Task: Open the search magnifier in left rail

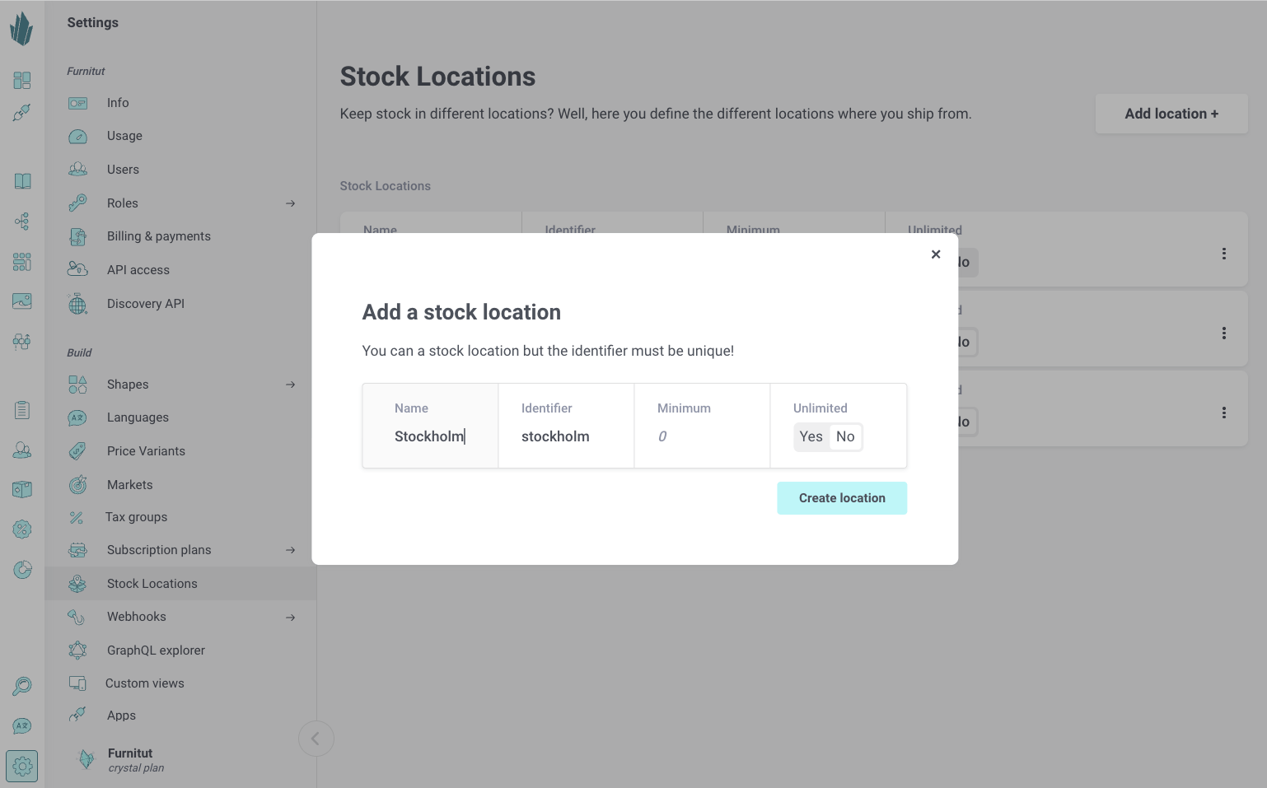Action: tap(22, 686)
